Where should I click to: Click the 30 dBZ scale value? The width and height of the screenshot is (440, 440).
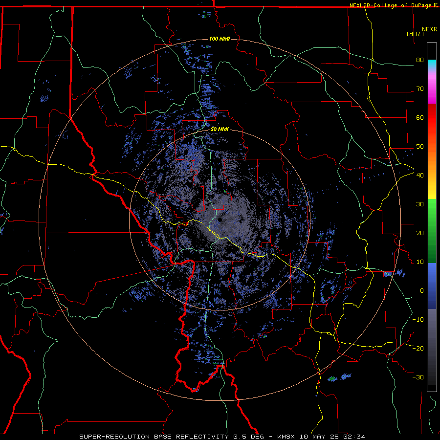tap(420, 204)
